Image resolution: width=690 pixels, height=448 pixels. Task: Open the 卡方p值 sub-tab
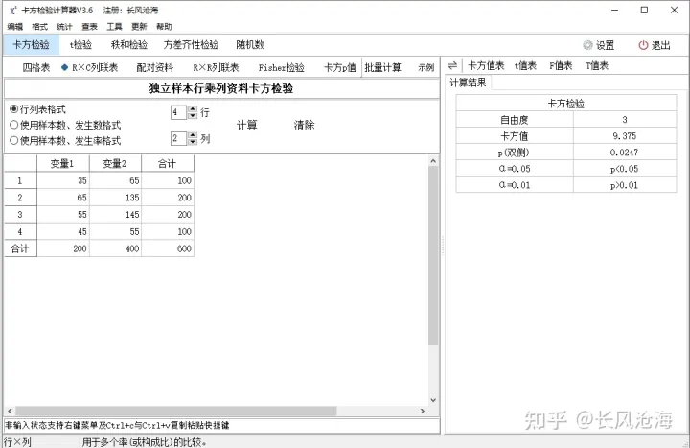[x=339, y=67]
